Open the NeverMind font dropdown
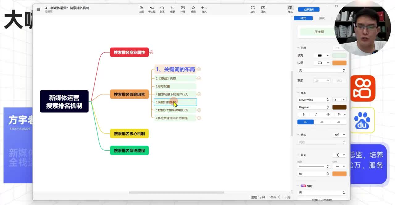 (x=314, y=100)
